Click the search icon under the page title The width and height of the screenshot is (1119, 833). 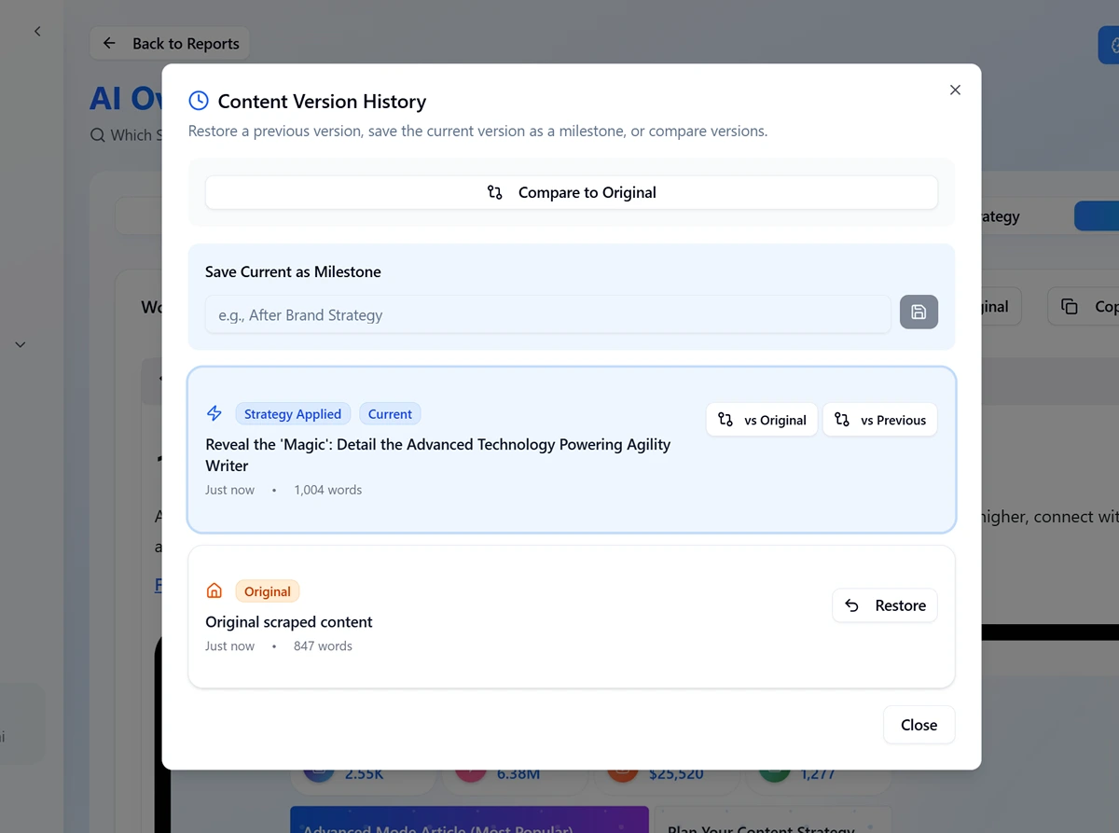(x=98, y=135)
